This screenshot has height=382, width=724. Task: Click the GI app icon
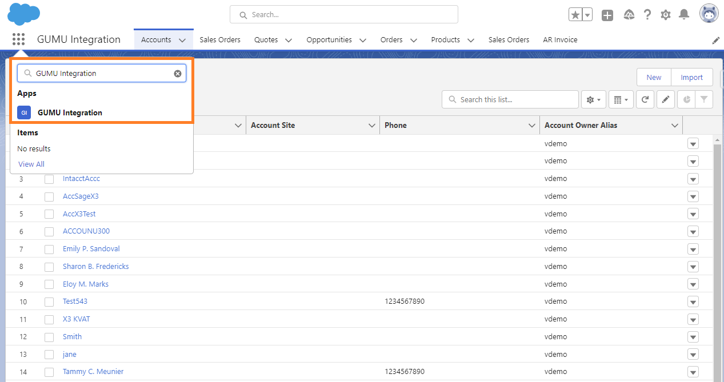click(x=24, y=112)
